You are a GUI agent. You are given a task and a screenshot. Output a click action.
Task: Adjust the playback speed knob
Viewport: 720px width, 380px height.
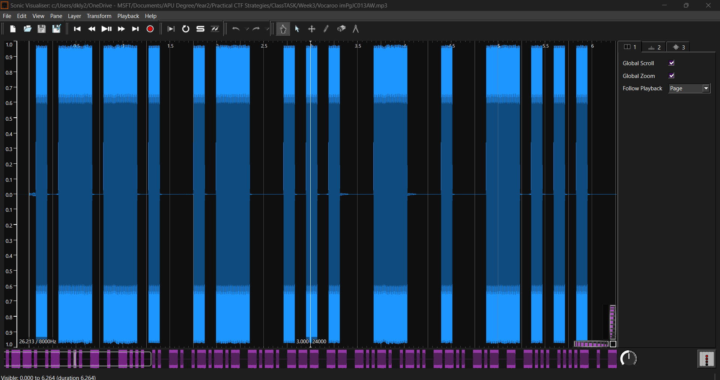(629, 359)
